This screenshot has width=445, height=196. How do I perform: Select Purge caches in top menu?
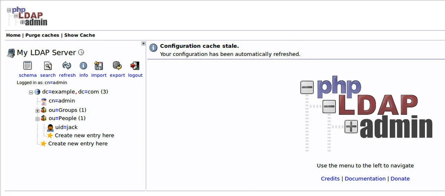coord(42,35)
